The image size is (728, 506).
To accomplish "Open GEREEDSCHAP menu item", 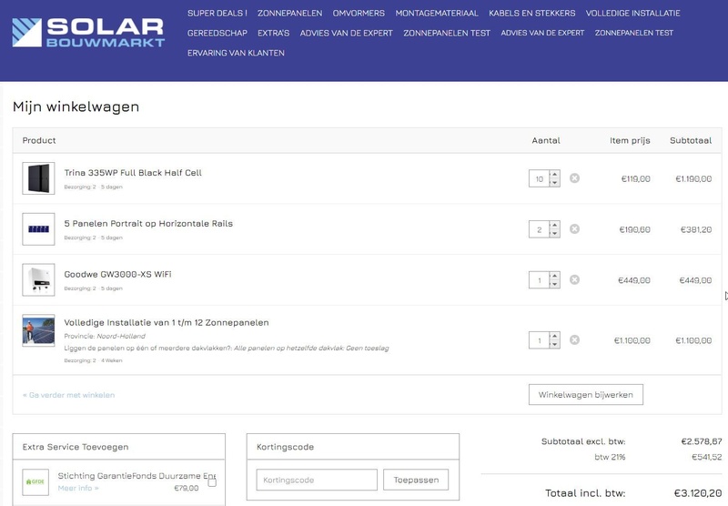I will 217,33.
